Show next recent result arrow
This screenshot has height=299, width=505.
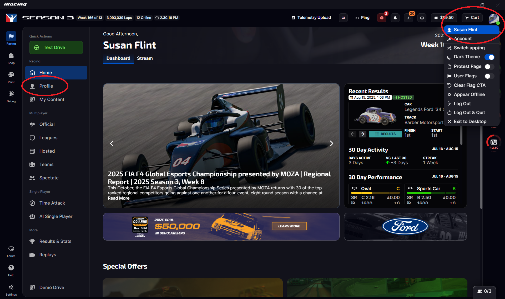pyautogui.click(x=362, y=134)
